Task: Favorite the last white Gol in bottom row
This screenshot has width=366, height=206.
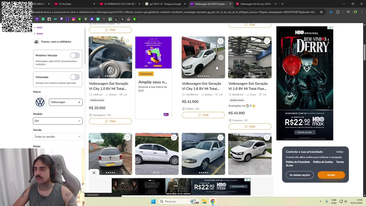Action: point(267,137)
